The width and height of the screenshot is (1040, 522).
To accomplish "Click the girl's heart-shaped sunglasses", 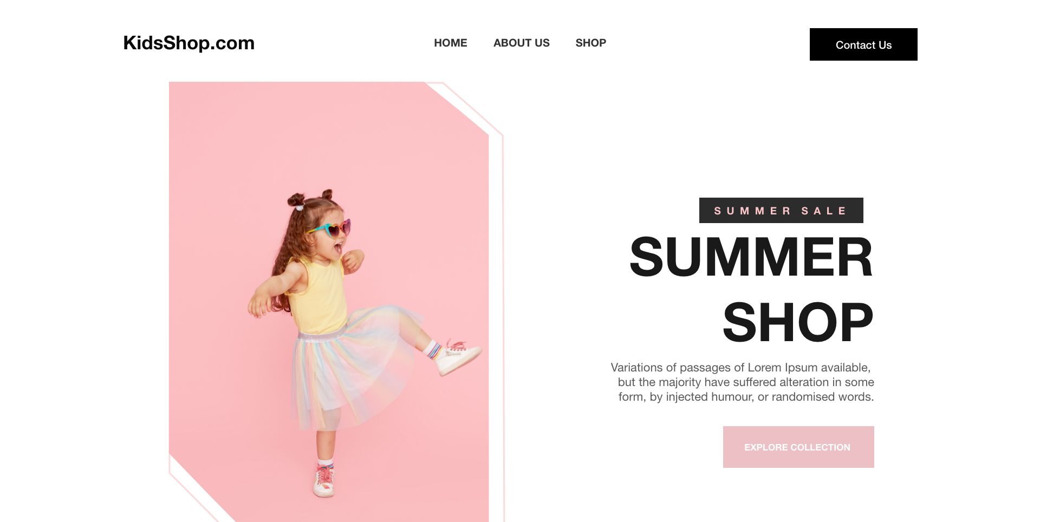I will 330,229.
